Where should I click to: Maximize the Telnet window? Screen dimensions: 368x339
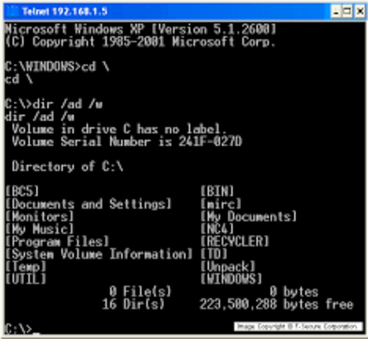pyautogui.click(x=347, y=11)
